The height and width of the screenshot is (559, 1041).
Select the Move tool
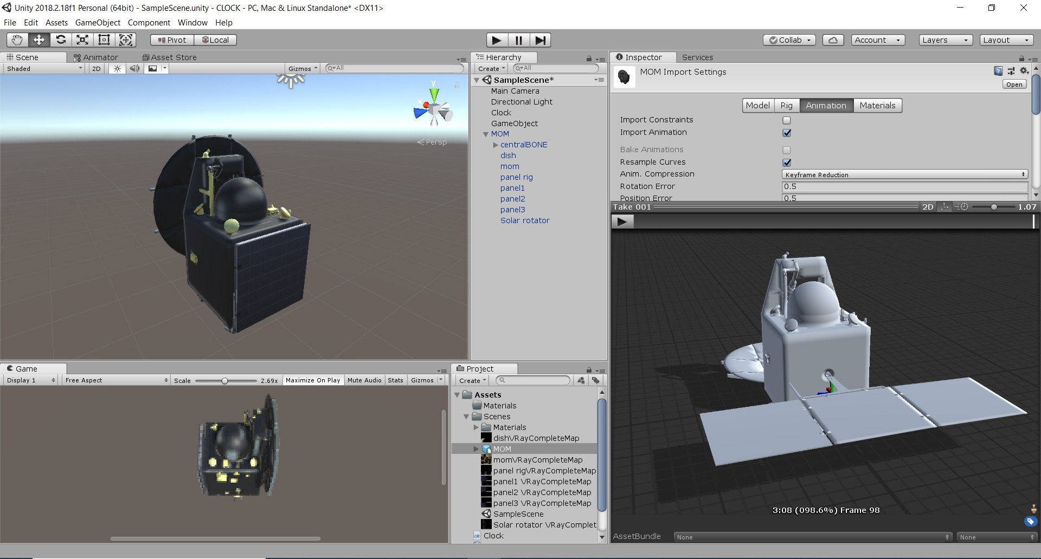pos(39,40)
